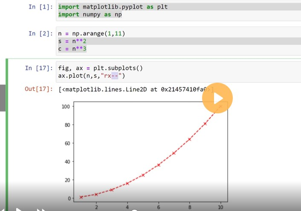Screen dimensions: 301x211
Task: Click the In [17] cell prompt
Action: click(38, 68)
